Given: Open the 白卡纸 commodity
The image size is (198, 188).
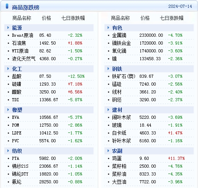Looking at the screenshot, I should click(x=119, y=133).
